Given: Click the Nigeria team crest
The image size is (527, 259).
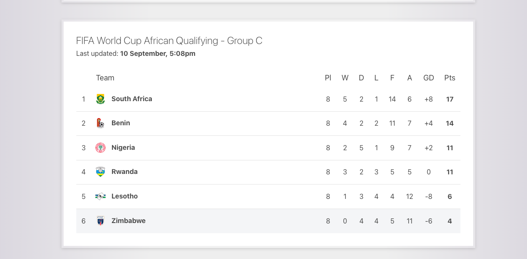Looking at the screenshot, I should [x=100, y=148].
